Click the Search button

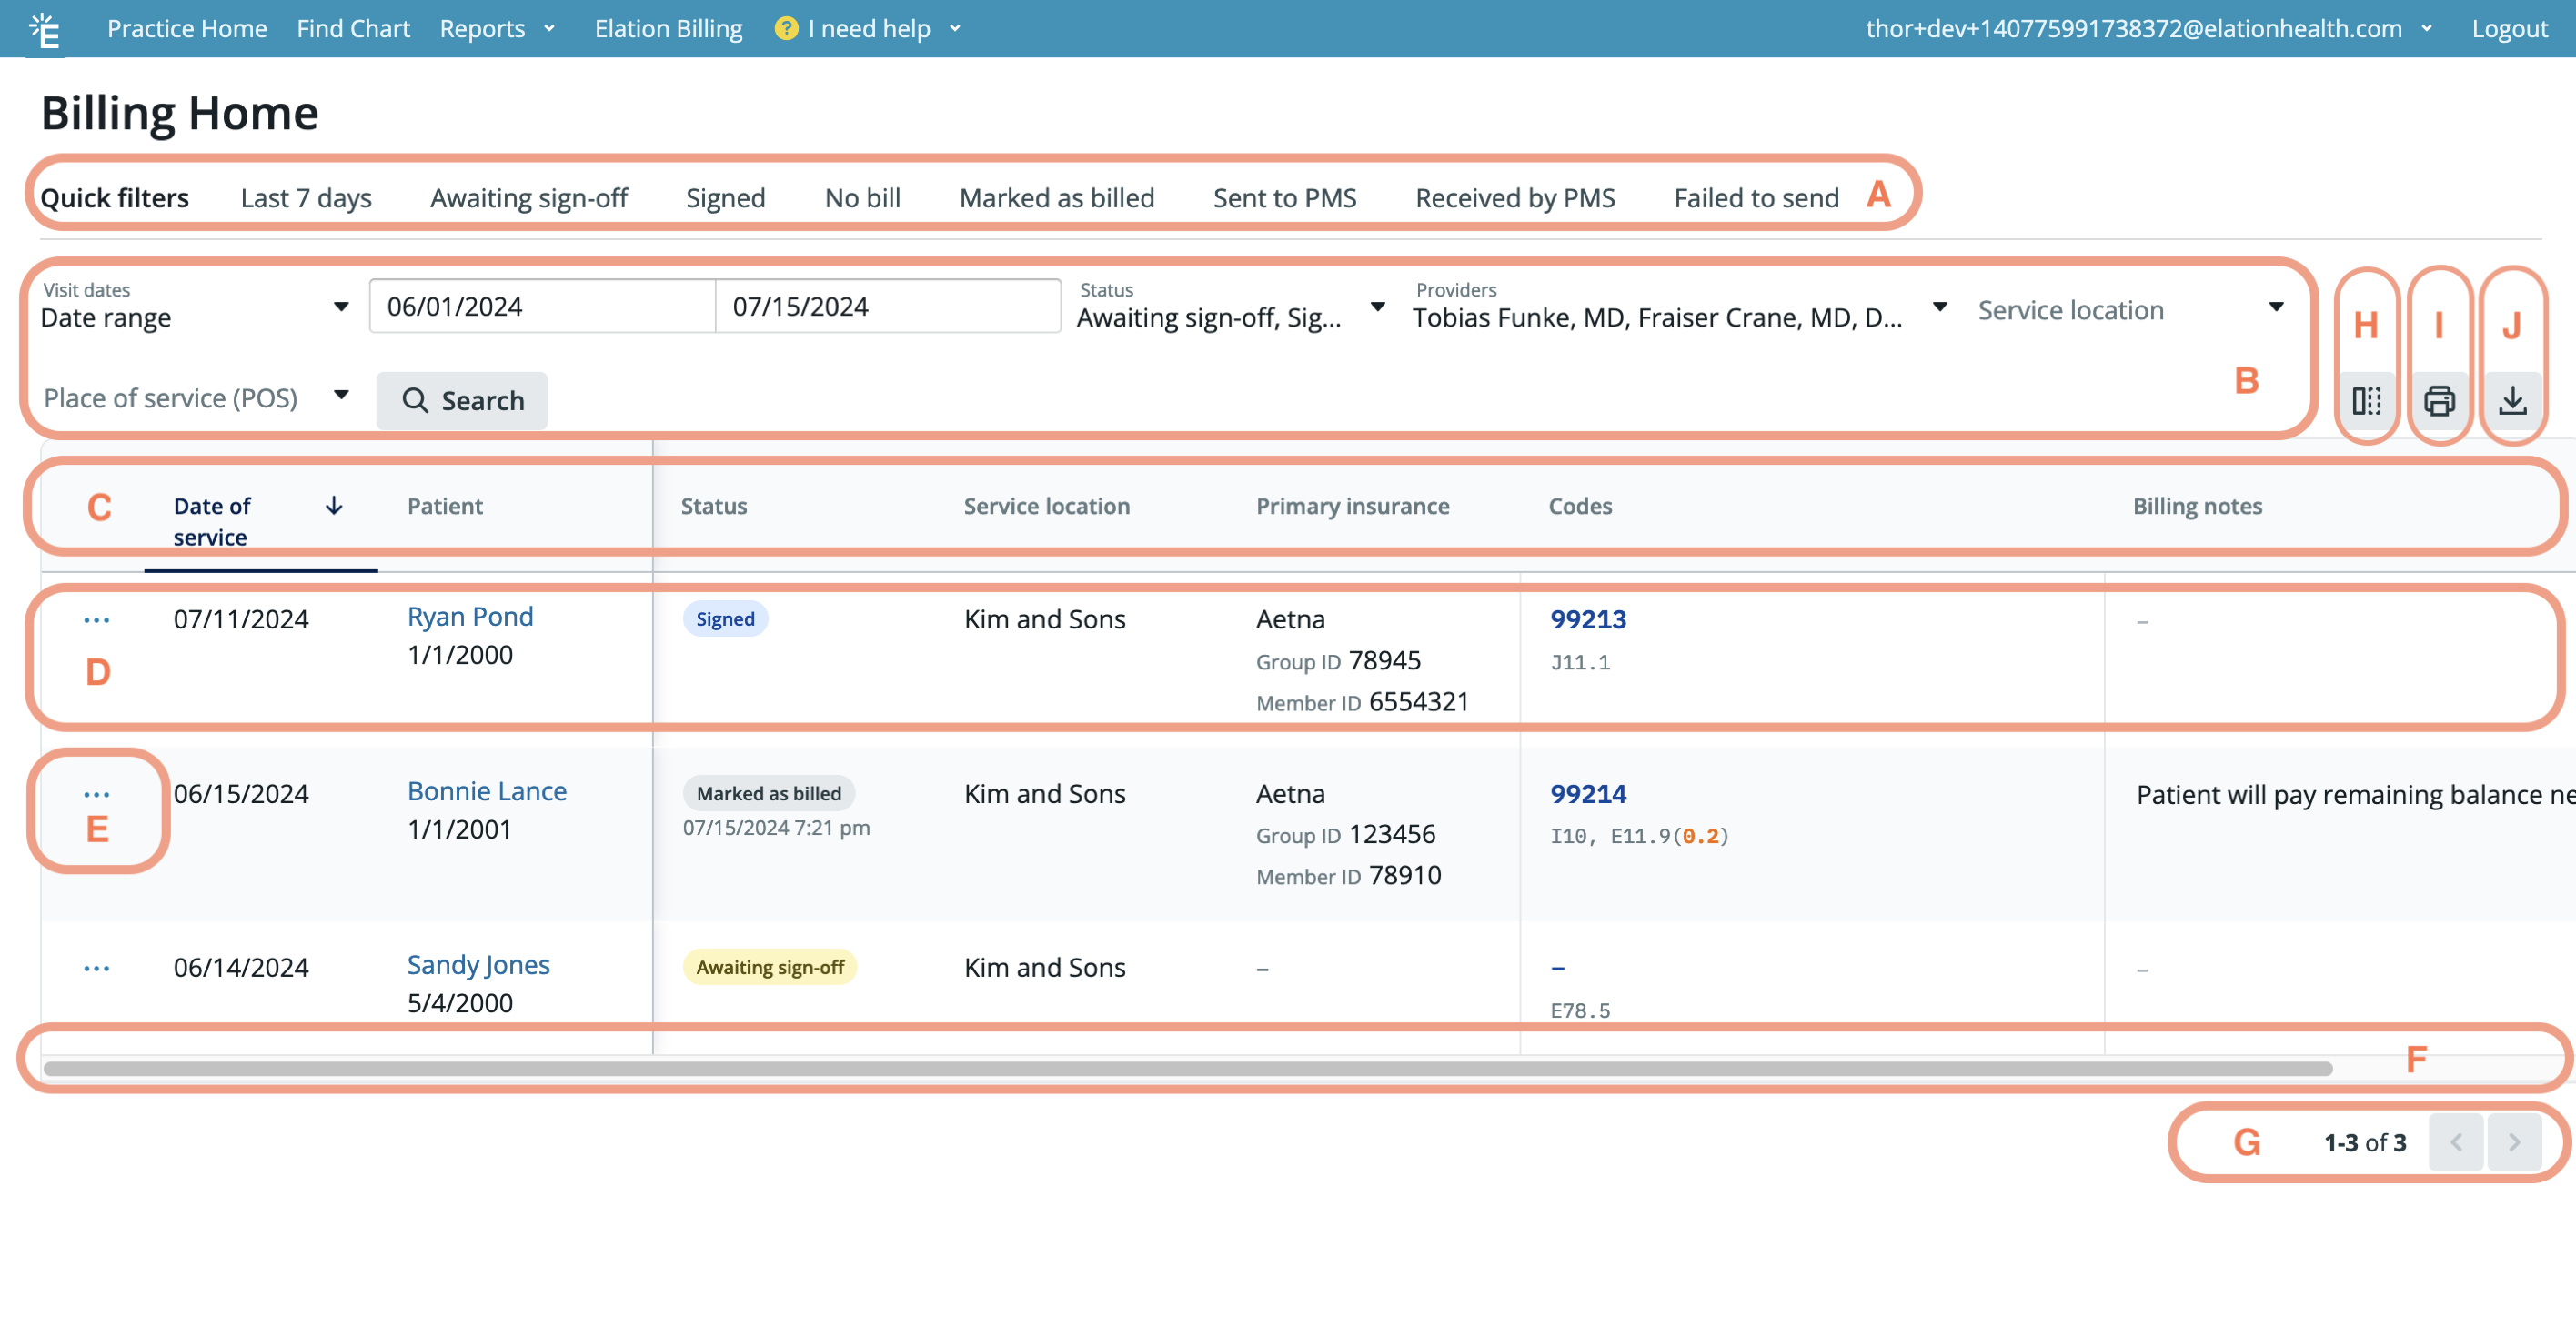coord(462,400)
